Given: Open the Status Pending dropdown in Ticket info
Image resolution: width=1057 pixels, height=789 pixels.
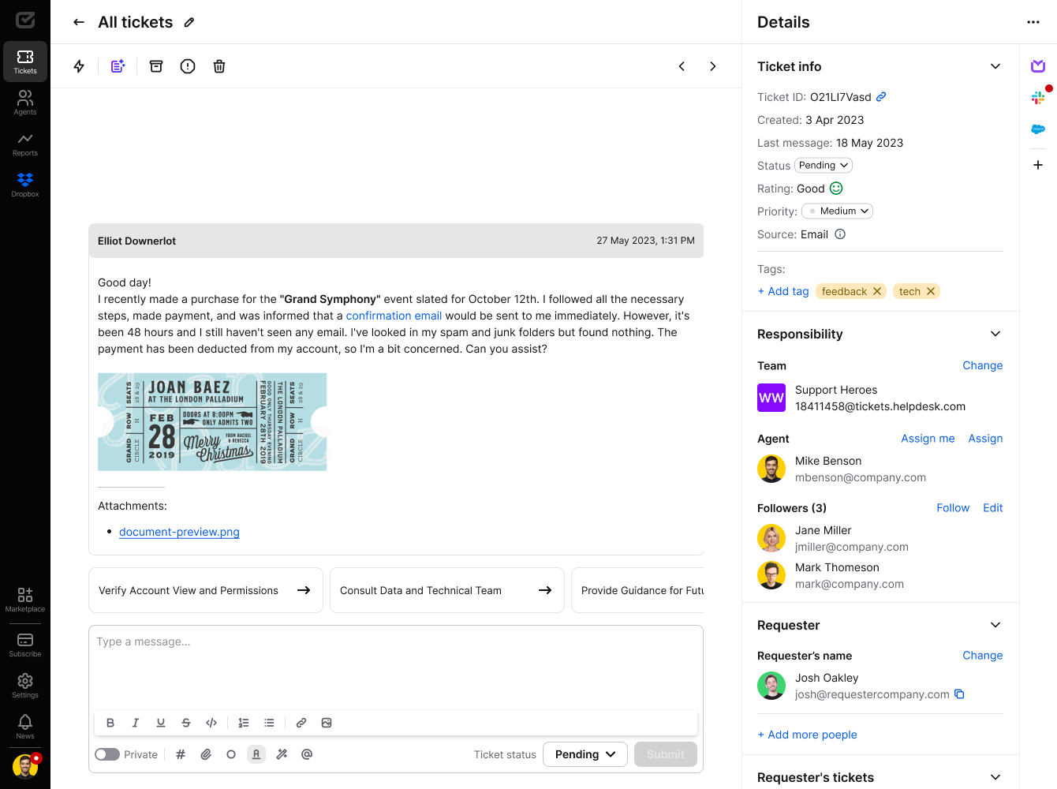Looking at the screenshot, I should (x=824, y=166).
